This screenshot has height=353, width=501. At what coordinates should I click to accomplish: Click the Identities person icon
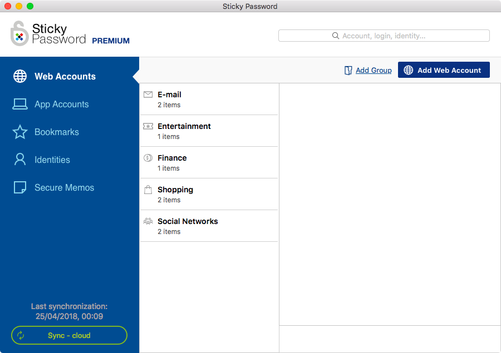pos(20,159)
